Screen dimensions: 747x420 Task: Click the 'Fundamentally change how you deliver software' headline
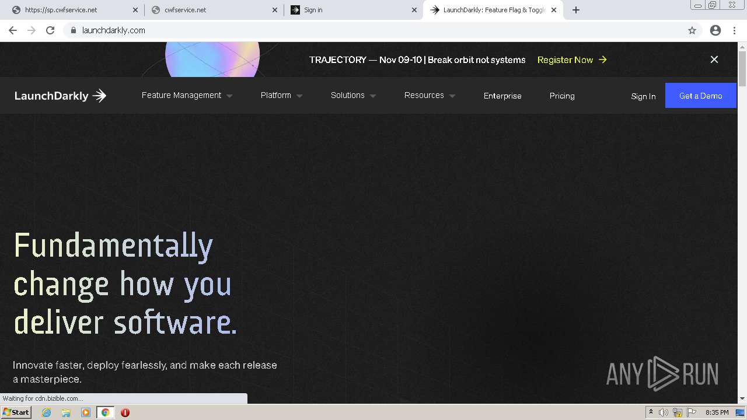click(125, 283)
